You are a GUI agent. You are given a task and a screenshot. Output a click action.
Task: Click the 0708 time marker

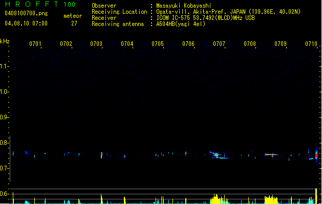click(x=250, y=43)
